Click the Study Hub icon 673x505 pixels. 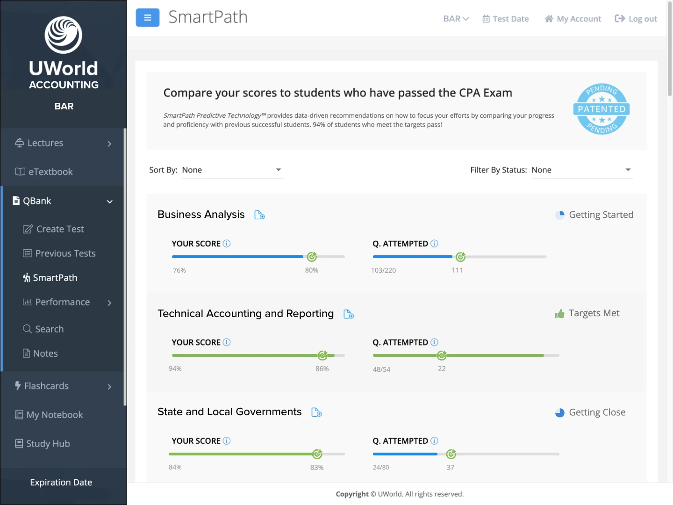click(x=19, y=444)
